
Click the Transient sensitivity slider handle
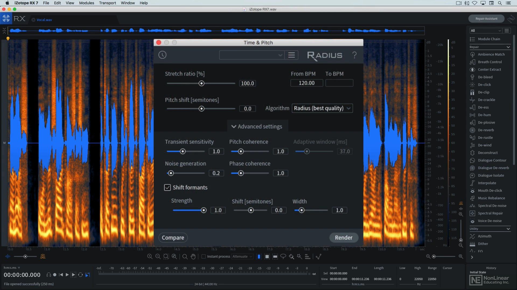click(x=183, y=151)
